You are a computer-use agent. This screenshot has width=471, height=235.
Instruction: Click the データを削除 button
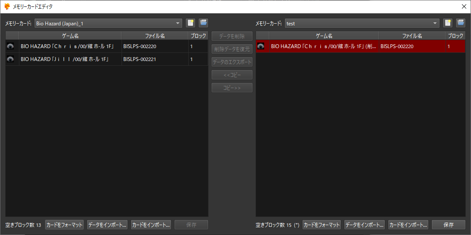point(232,36)
